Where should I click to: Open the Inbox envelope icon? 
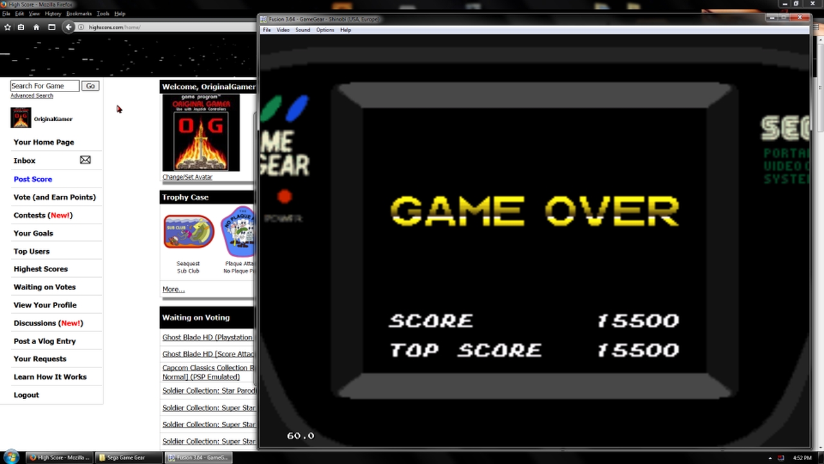click(85, 160)
